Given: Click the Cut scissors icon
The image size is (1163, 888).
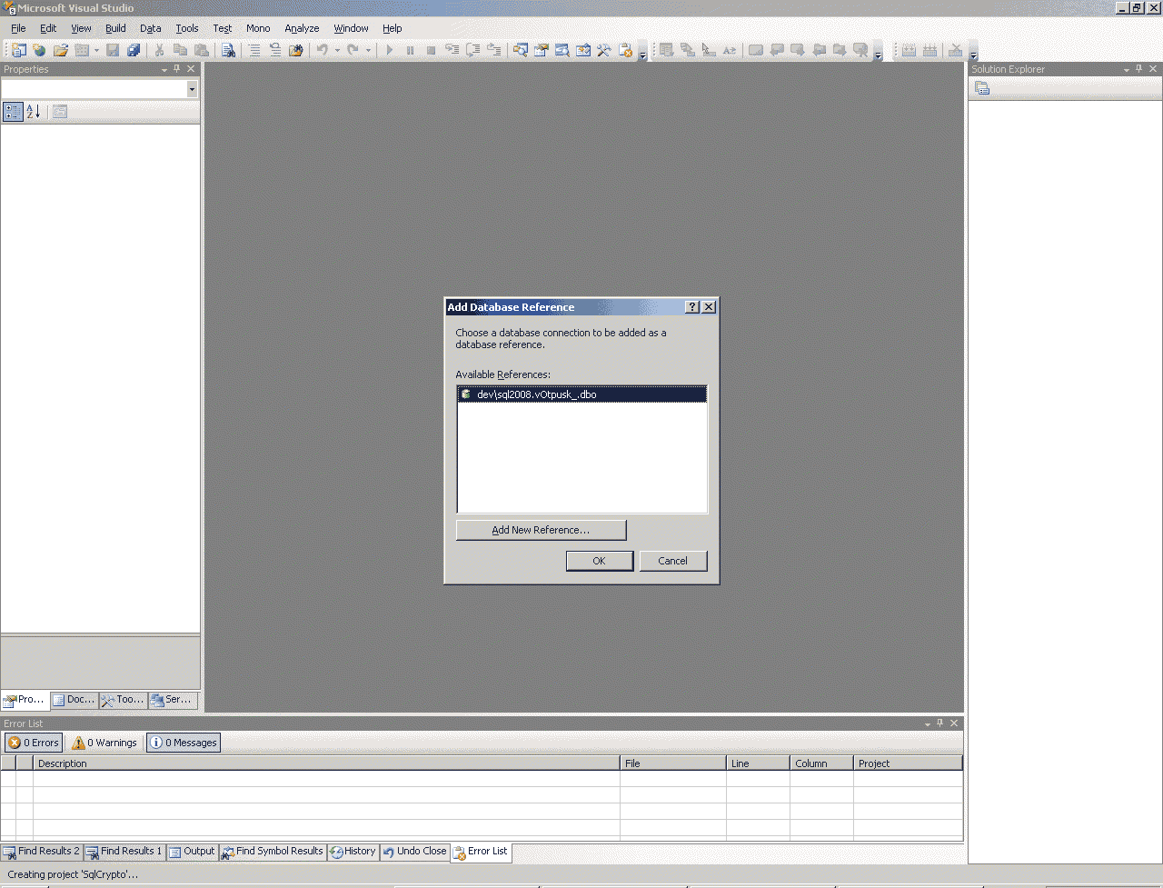Looking at the screenshot, I should tap(159, 51).
